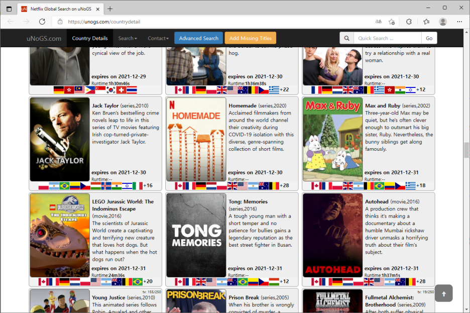Show +18 more countries for Max and Ruby
This screenshot has height=313, width=470.
point(421,185)
